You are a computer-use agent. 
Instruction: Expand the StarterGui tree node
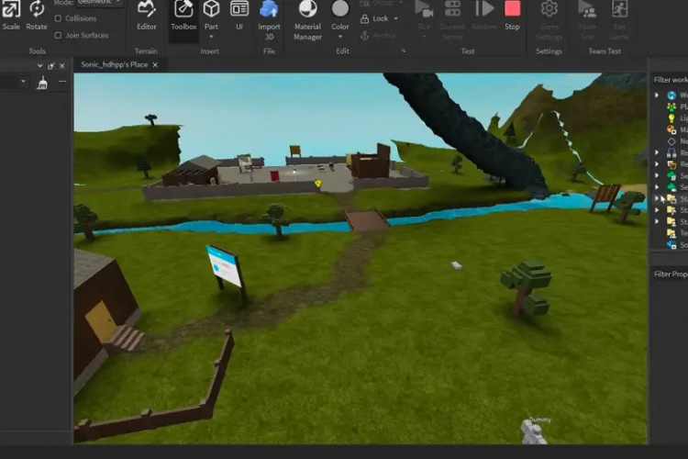pos(657,198)
